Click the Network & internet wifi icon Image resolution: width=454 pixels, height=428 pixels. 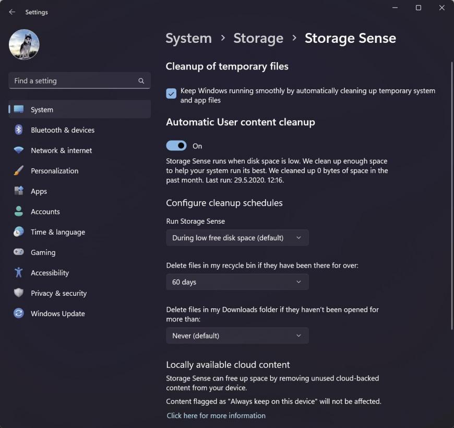(19, 150)
